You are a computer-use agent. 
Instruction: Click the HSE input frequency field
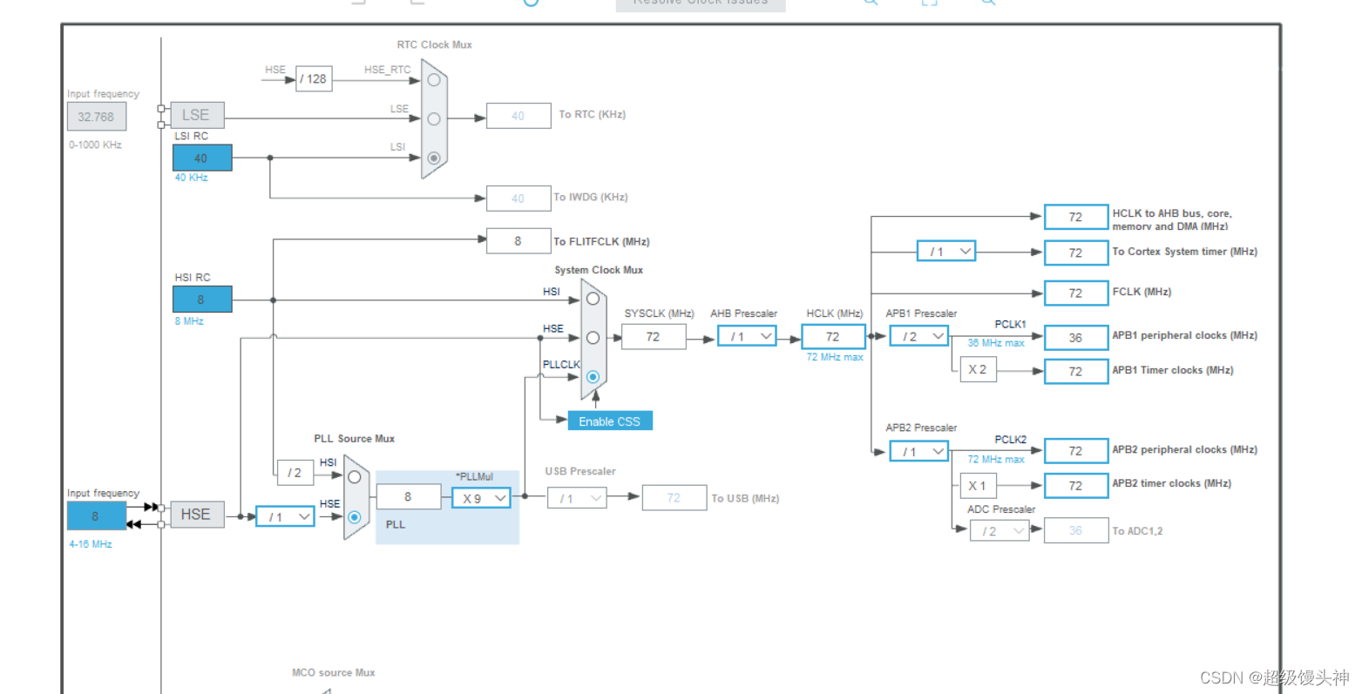[97, 515]
